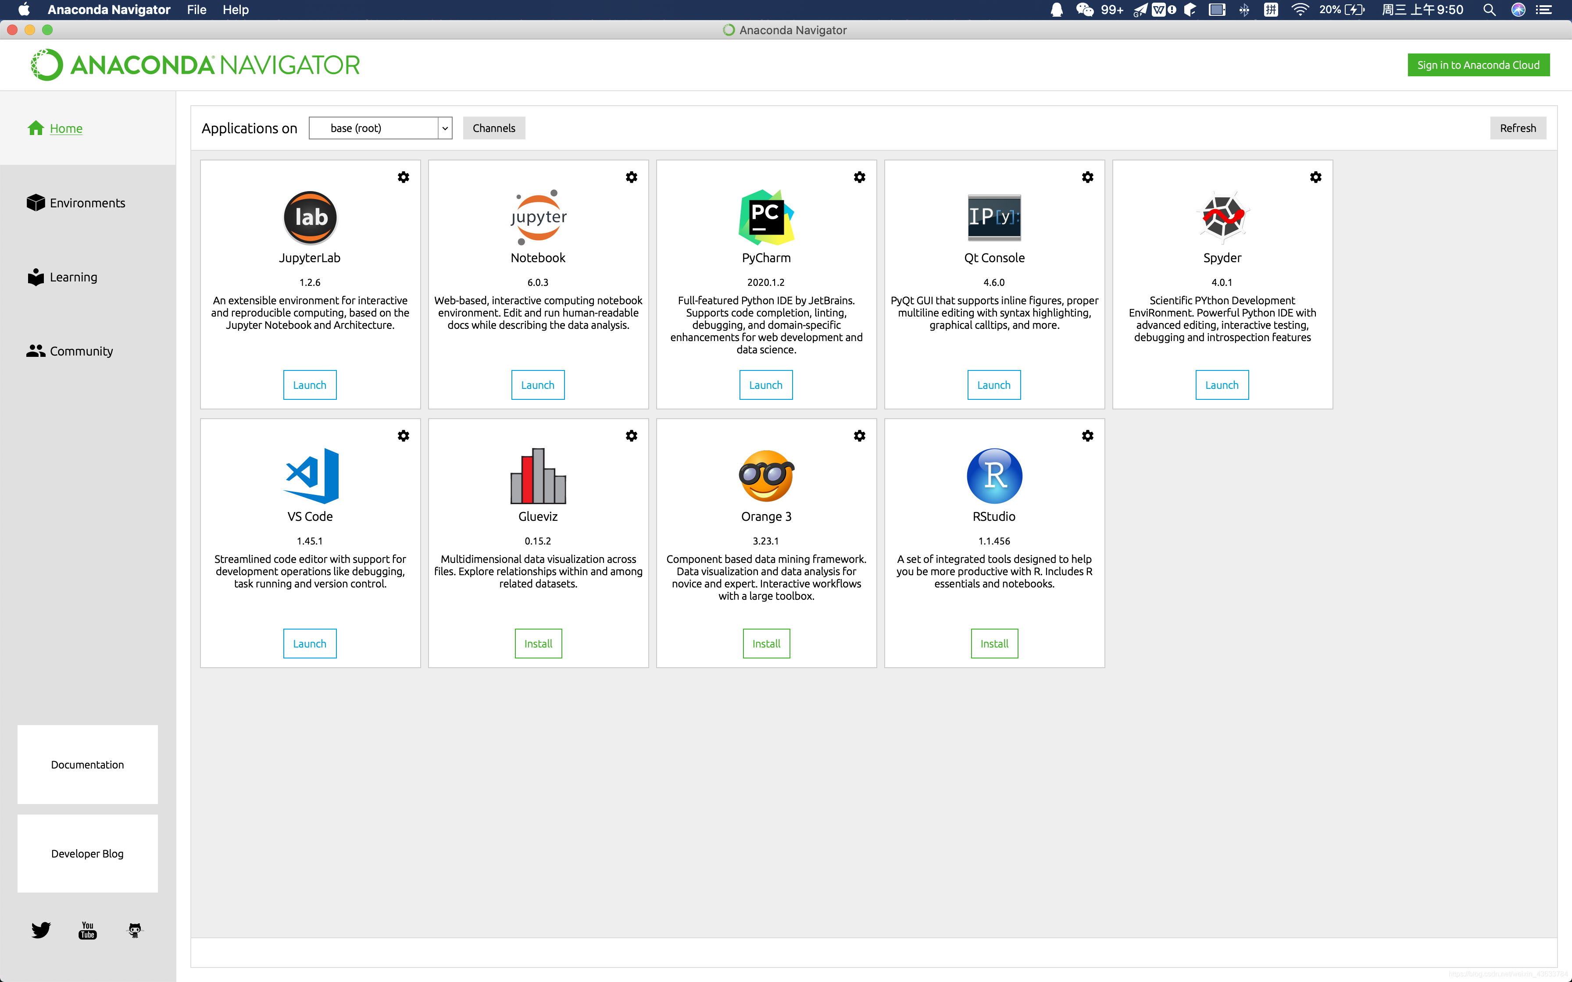Install RStudio
The width and height of the screenshot is (1572, 982).
(994, 644)
